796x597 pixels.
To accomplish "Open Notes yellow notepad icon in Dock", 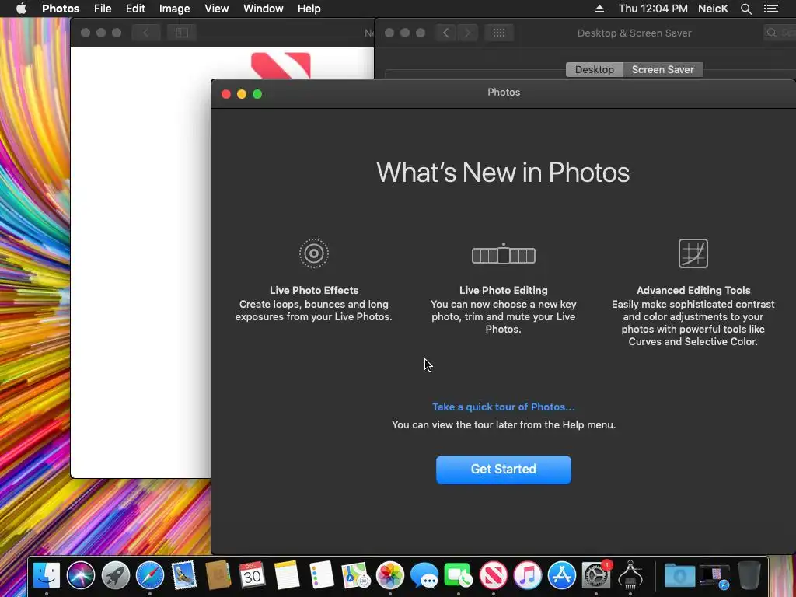I will coord(287,575).
